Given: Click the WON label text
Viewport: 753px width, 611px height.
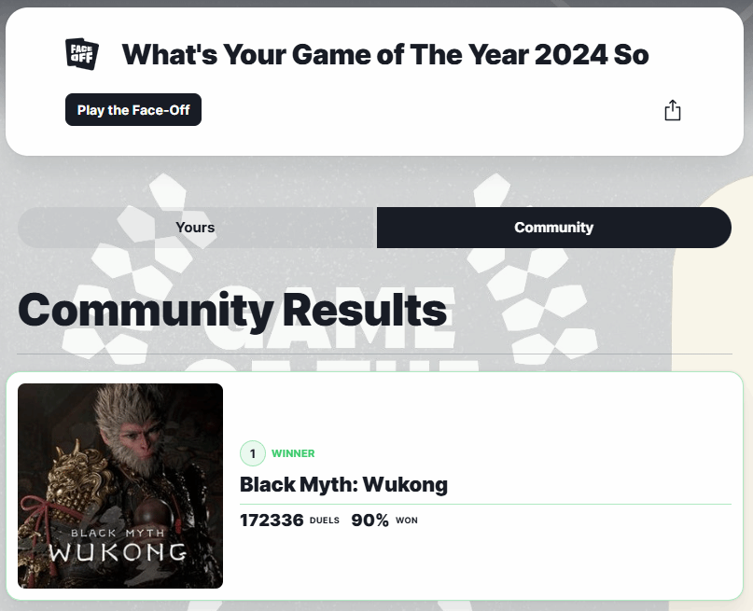Looking at the screenshot, I should [406, 521].
